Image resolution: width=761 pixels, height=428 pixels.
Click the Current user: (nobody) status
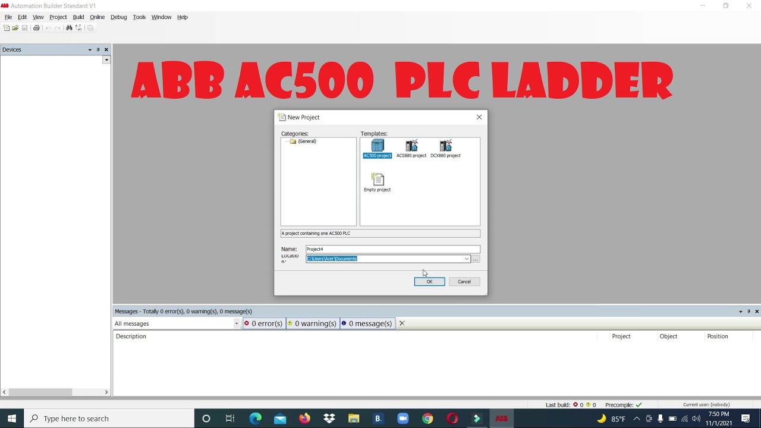click(706, 405)
